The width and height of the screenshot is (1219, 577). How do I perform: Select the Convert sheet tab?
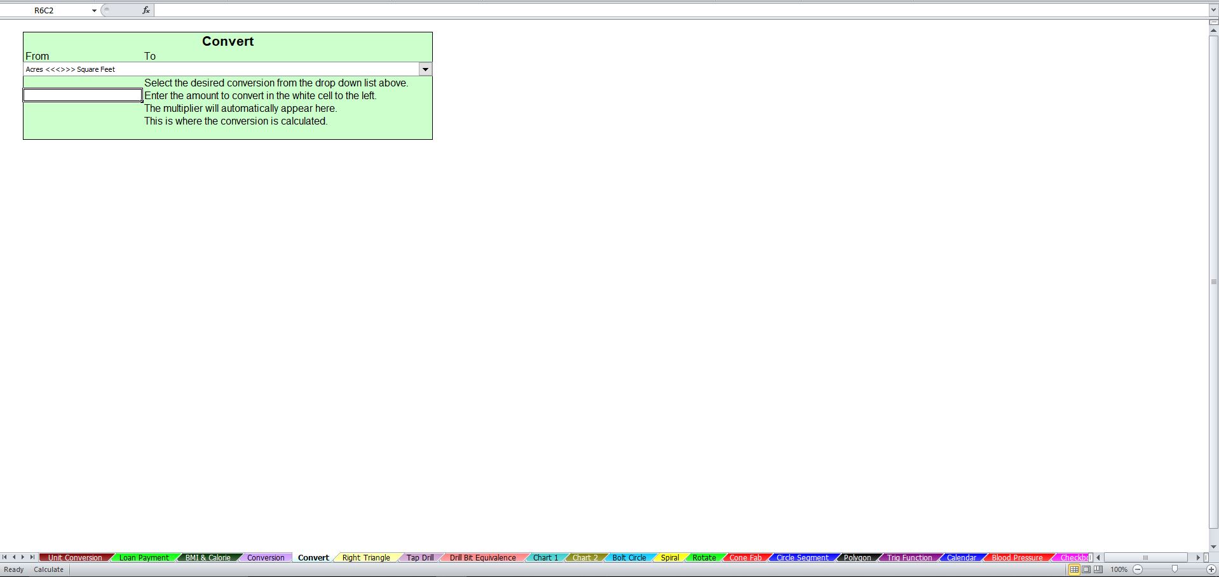[313, 558]
